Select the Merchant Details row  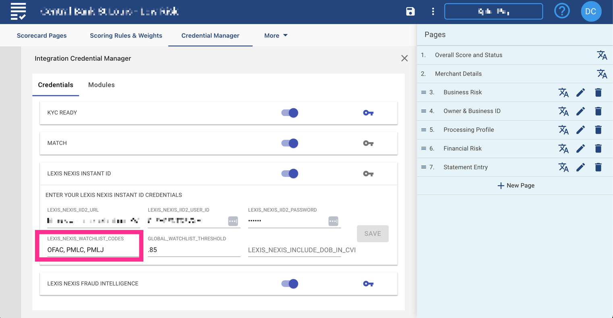pyautogui.click(x=515, y=74)
